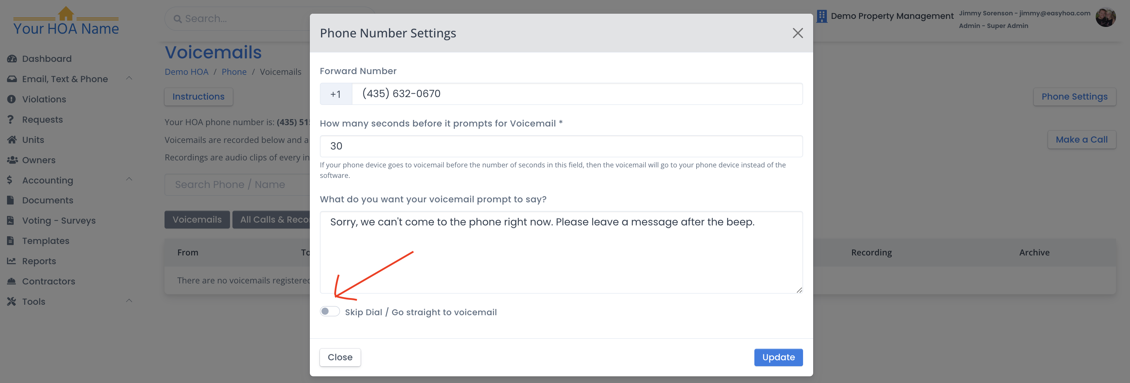This screenshot has height=383, width=1130.
Task: Expand the Tools submenu chevron
Action: (129, 301)
